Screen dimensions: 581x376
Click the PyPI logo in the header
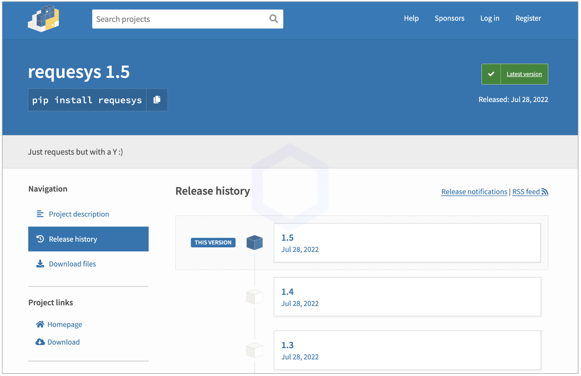point(43,19)
